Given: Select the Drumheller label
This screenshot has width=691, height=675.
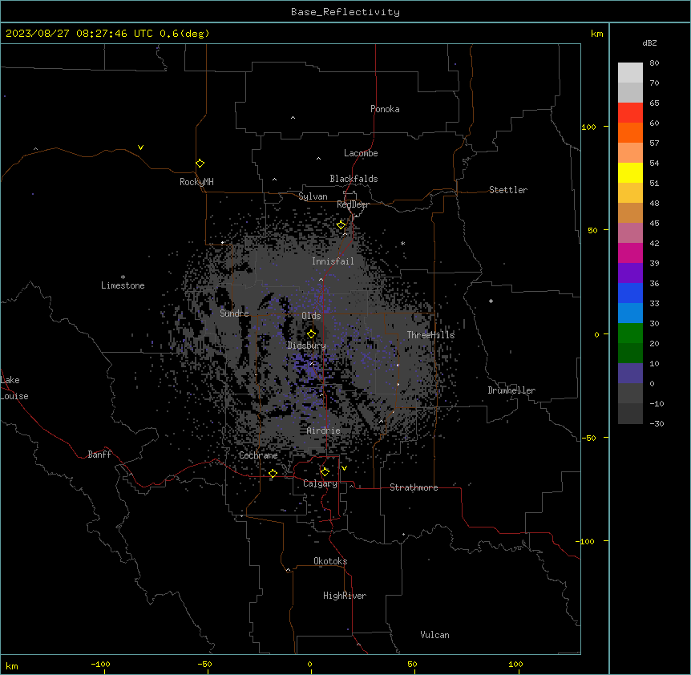Looking at the screenshot, I should (x=511, y=390).
